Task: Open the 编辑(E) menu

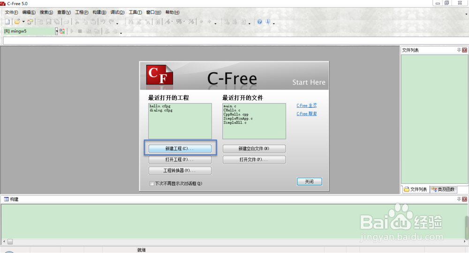Action: (x=29, y=12)
